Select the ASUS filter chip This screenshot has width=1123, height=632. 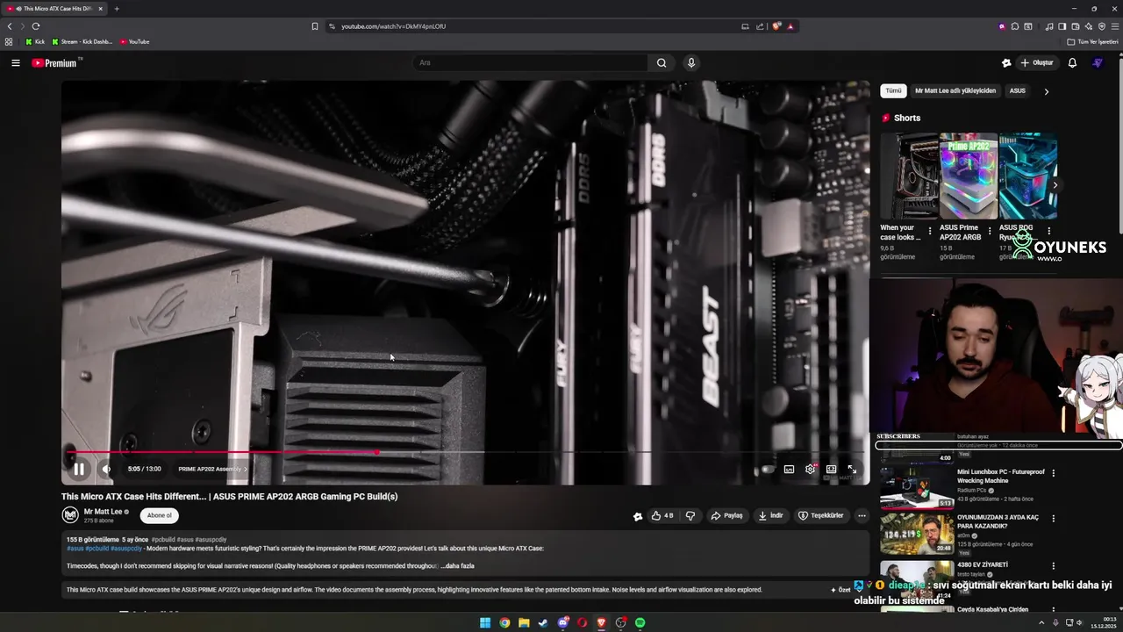click(x=1018, y=90)
